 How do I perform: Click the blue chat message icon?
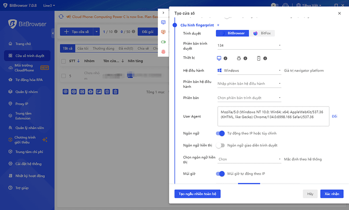pyautogui.click(x=164, y=22)
